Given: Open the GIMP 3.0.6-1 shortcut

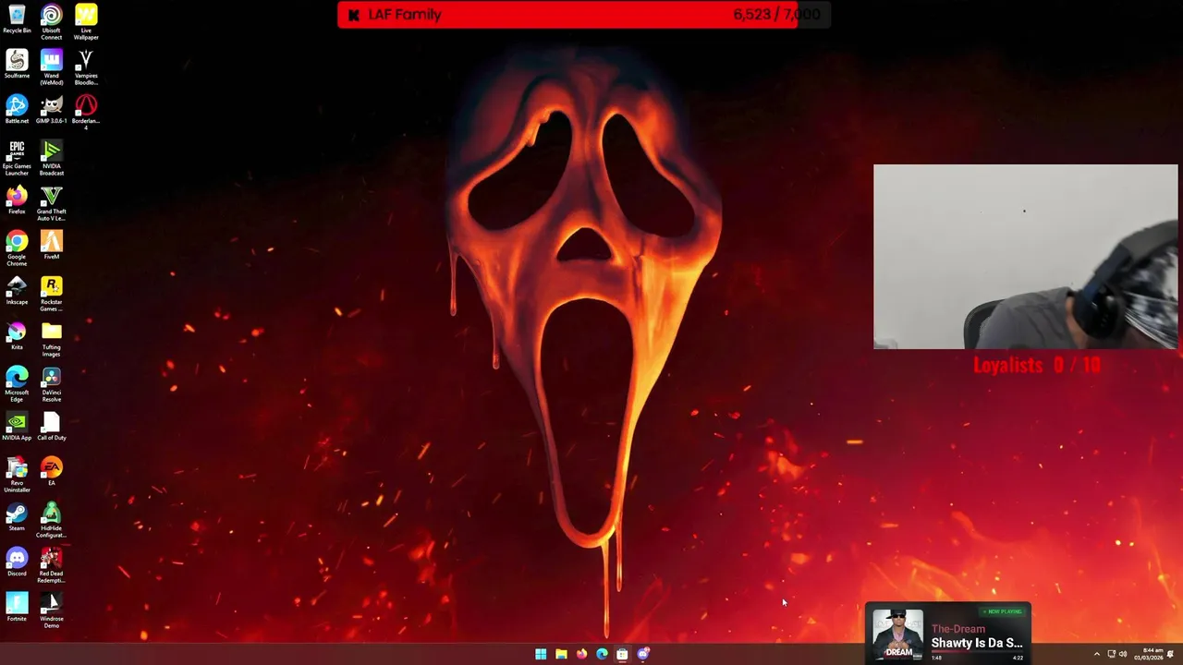Looking at the screenshot, I should click(52, 109).
